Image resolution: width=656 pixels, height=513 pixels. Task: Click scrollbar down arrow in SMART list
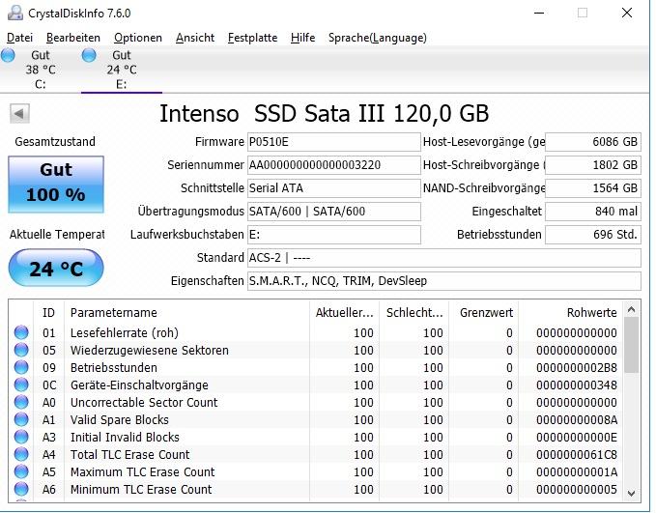pyautogui.click(x=632, y=494)
